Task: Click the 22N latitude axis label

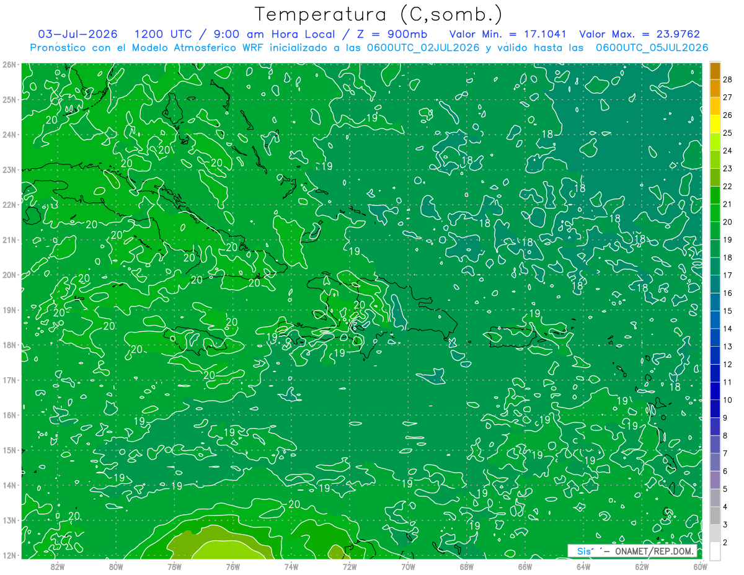Action: 9,205
